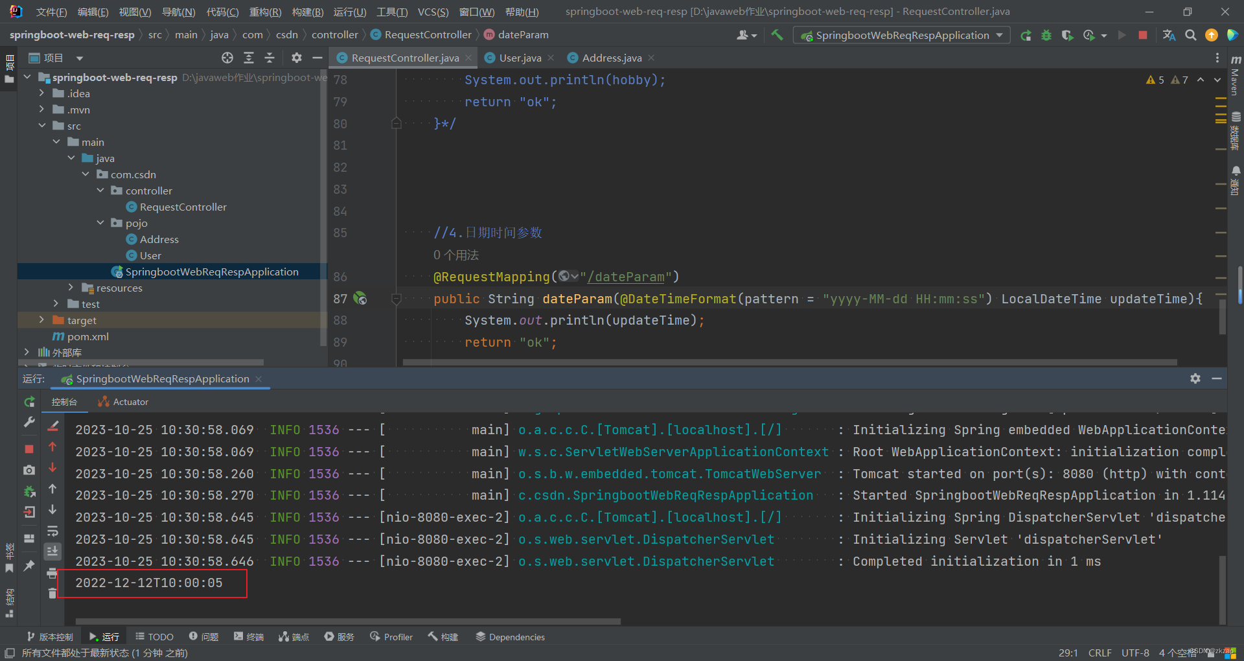
Task: Click the orange update arrow icon
Action: point(1211,35)
